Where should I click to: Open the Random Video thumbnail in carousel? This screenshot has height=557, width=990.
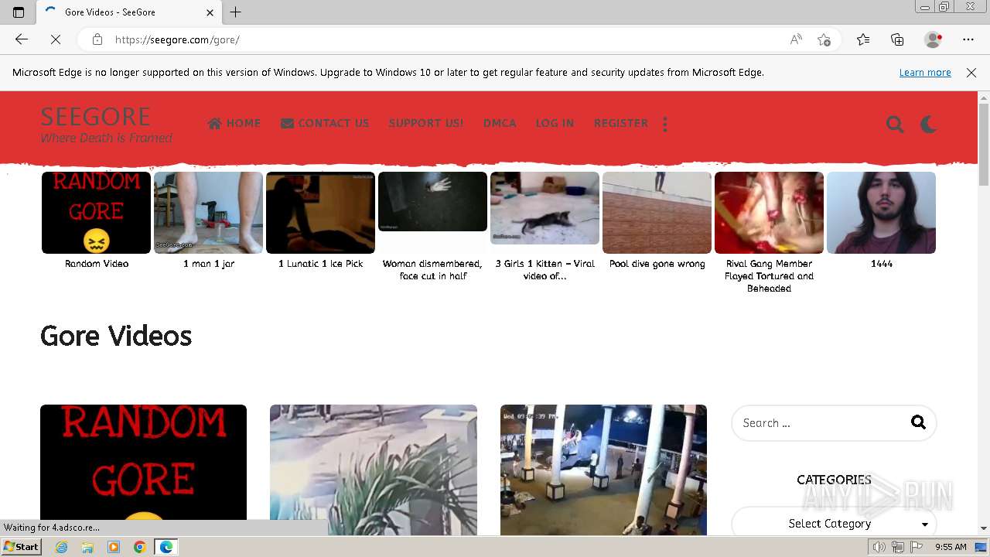(96, 213)
